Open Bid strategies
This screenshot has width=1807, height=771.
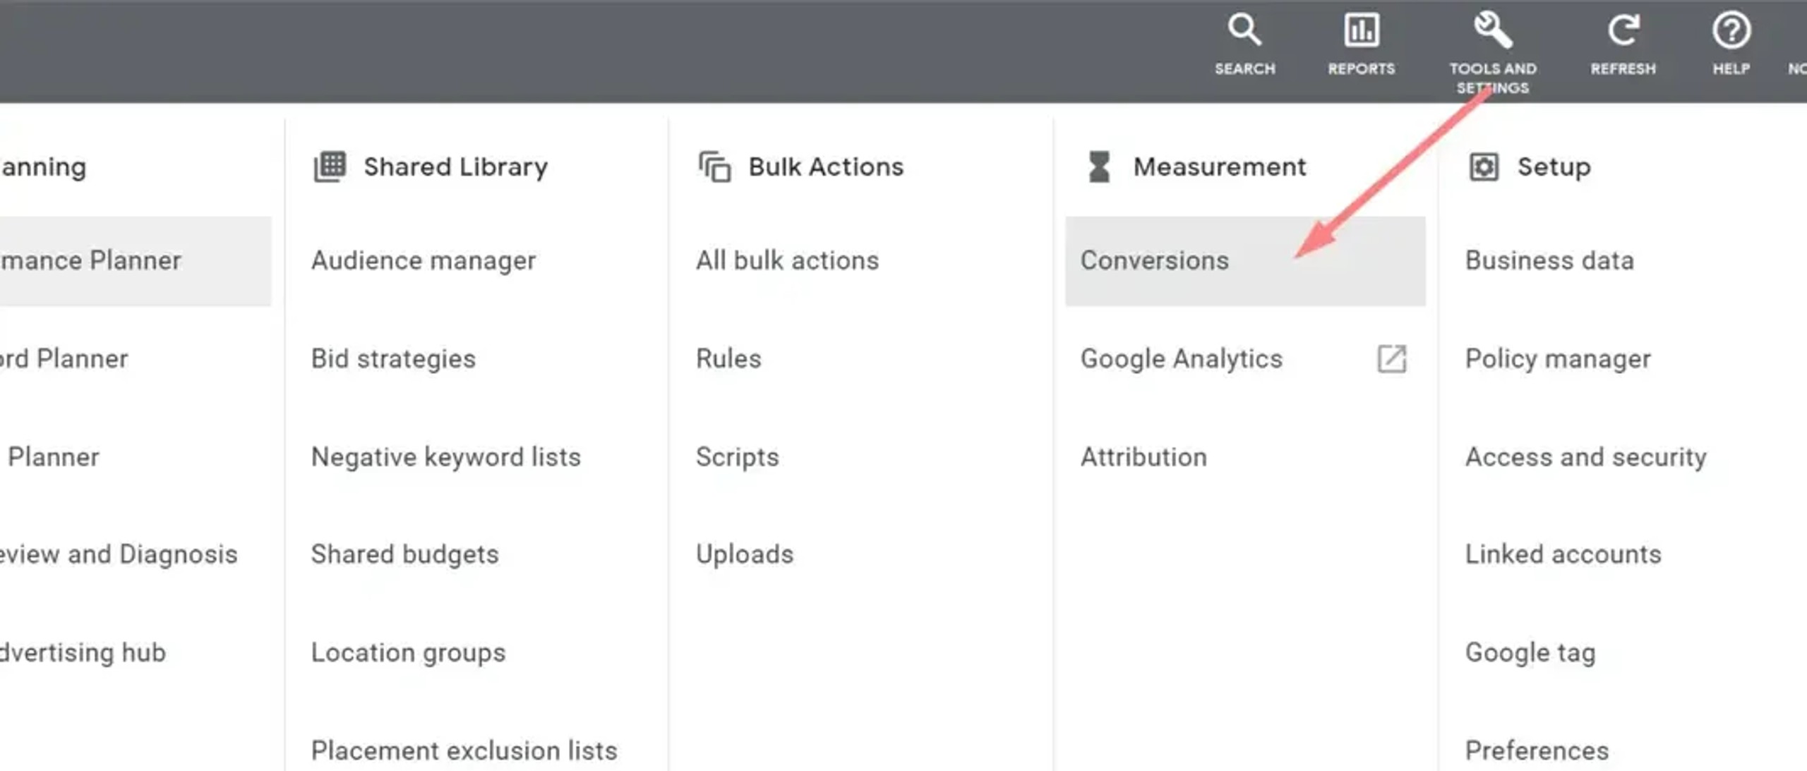pyautogui.click(x=393, y=359)
